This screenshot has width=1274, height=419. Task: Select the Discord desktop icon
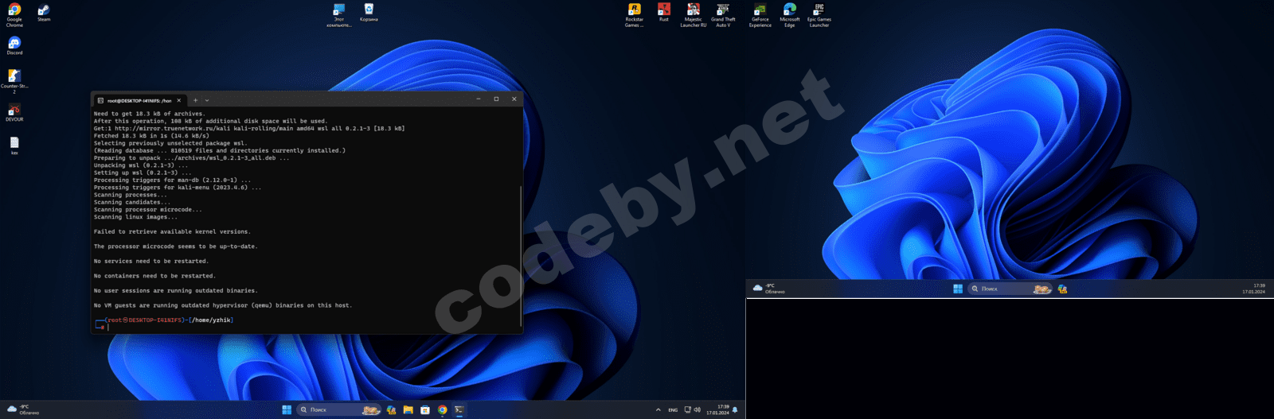click(x=14, y=45)
